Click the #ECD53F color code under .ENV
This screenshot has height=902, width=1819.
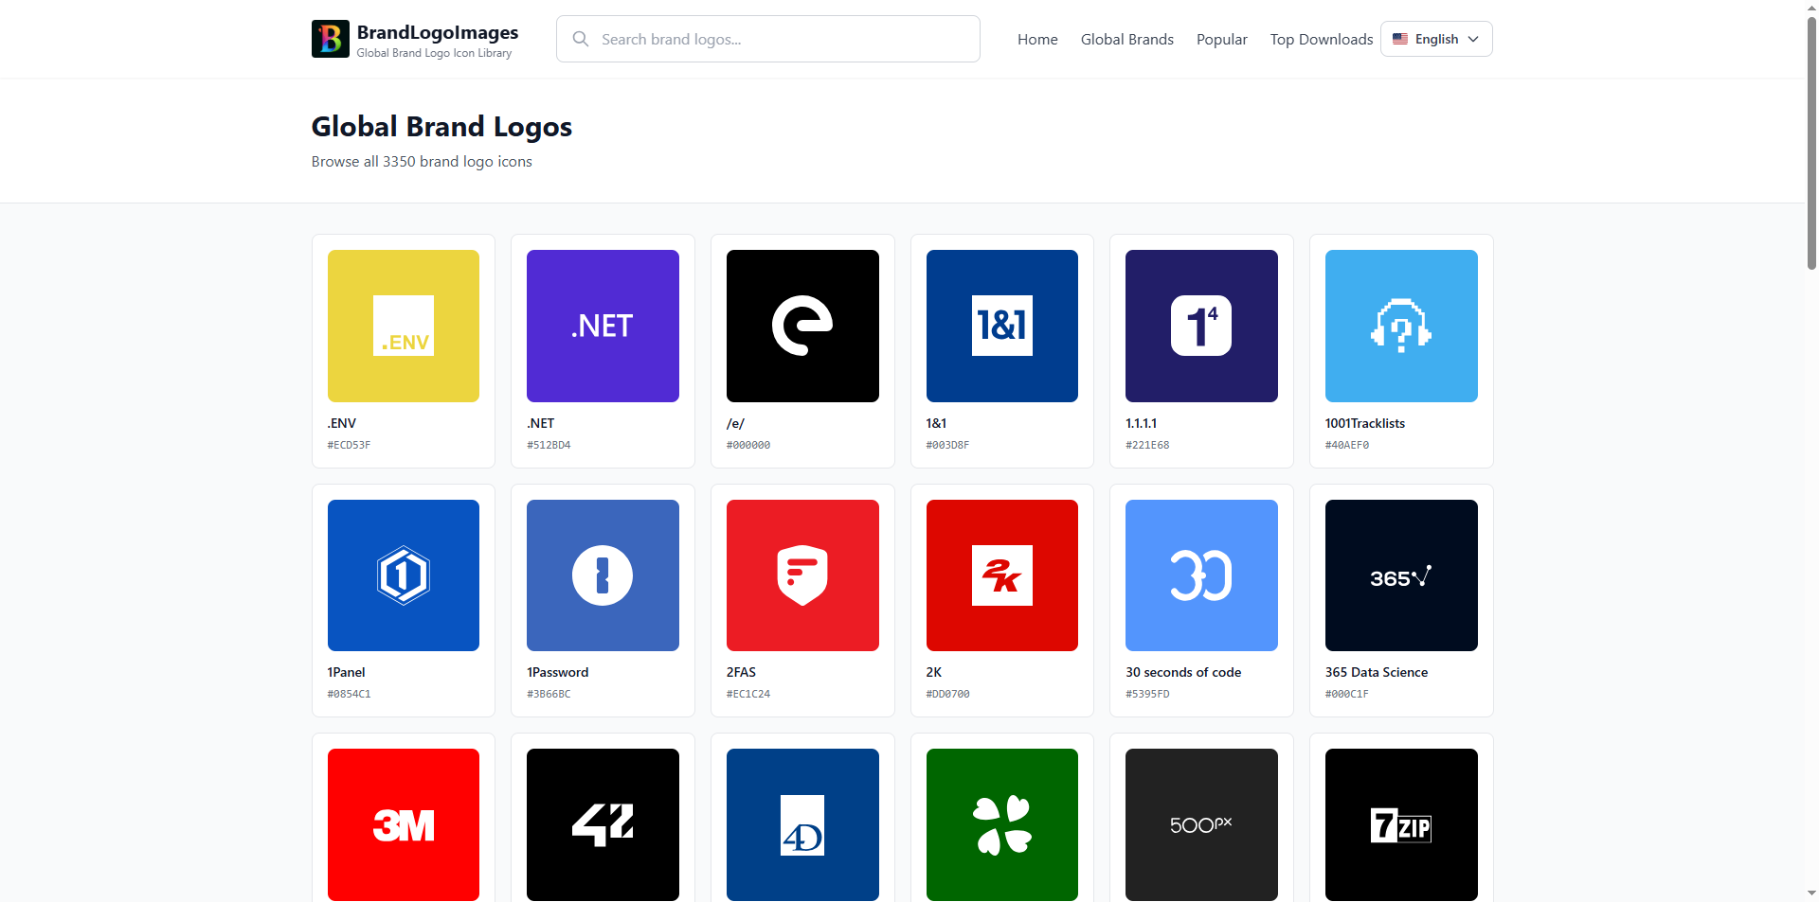point(349,445)
